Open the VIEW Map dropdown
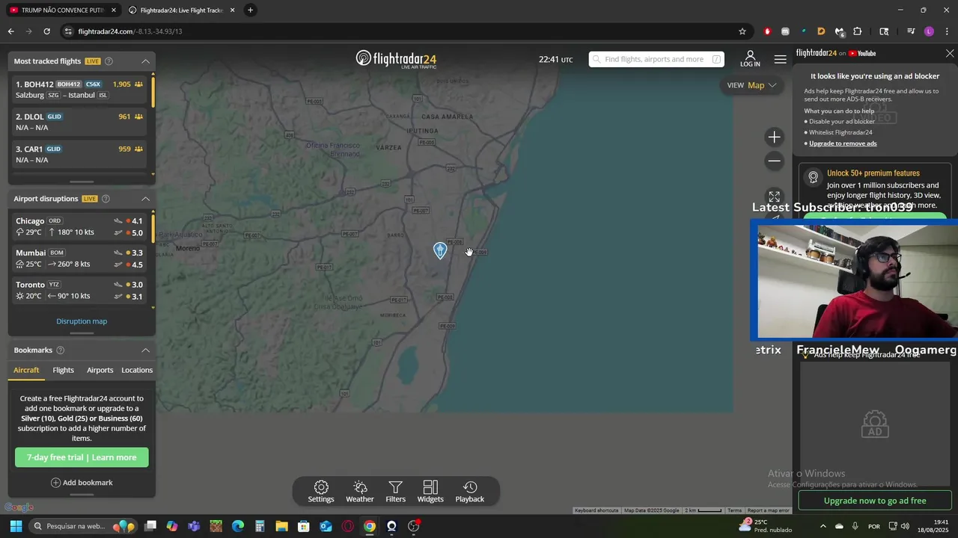The width and height of the screenshot is (958, 538). tap(752, 85)
